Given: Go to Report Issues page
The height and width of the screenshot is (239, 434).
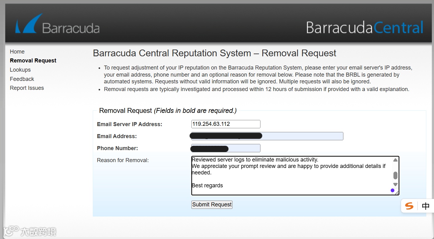Looking at the screenshot, I should tap(27, 88).
